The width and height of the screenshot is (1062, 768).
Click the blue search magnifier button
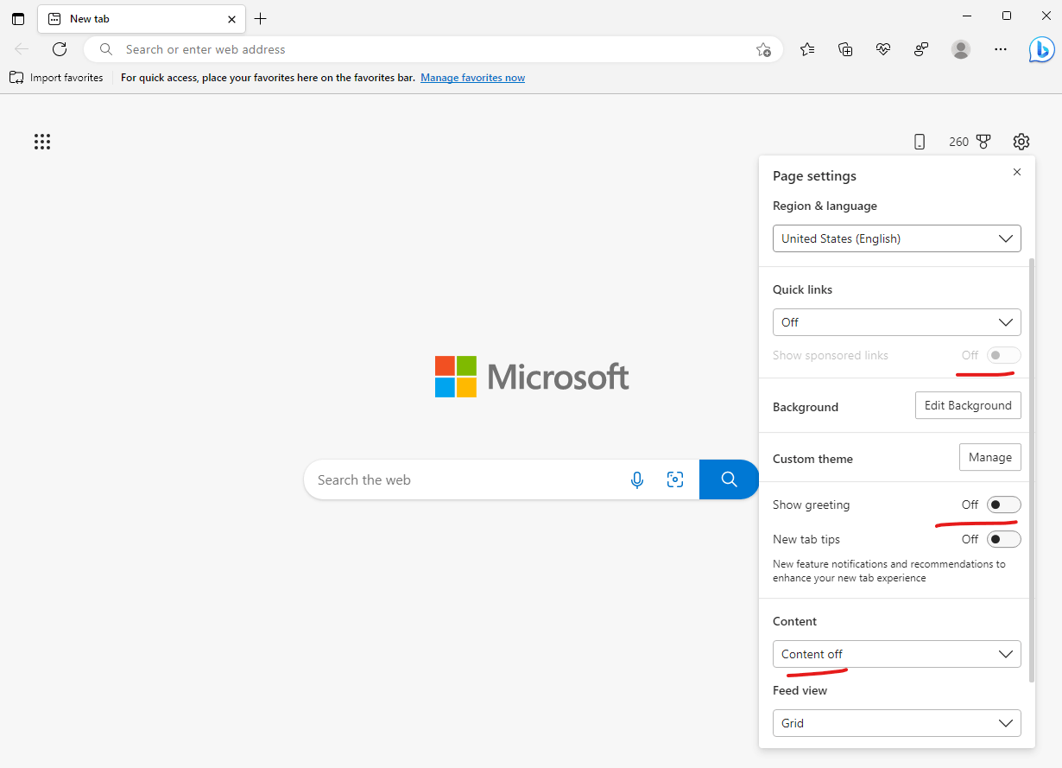(729, 479)
